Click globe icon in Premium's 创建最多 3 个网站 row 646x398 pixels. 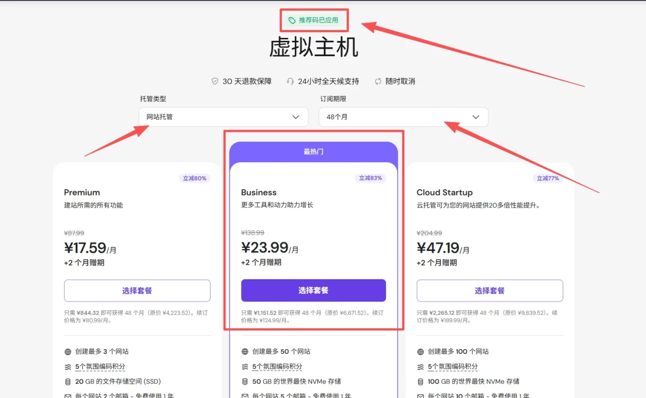tap(68, 352)
